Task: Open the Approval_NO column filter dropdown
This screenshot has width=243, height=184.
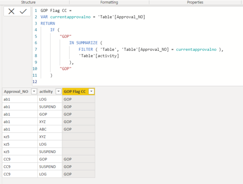Action: point(34,91)
